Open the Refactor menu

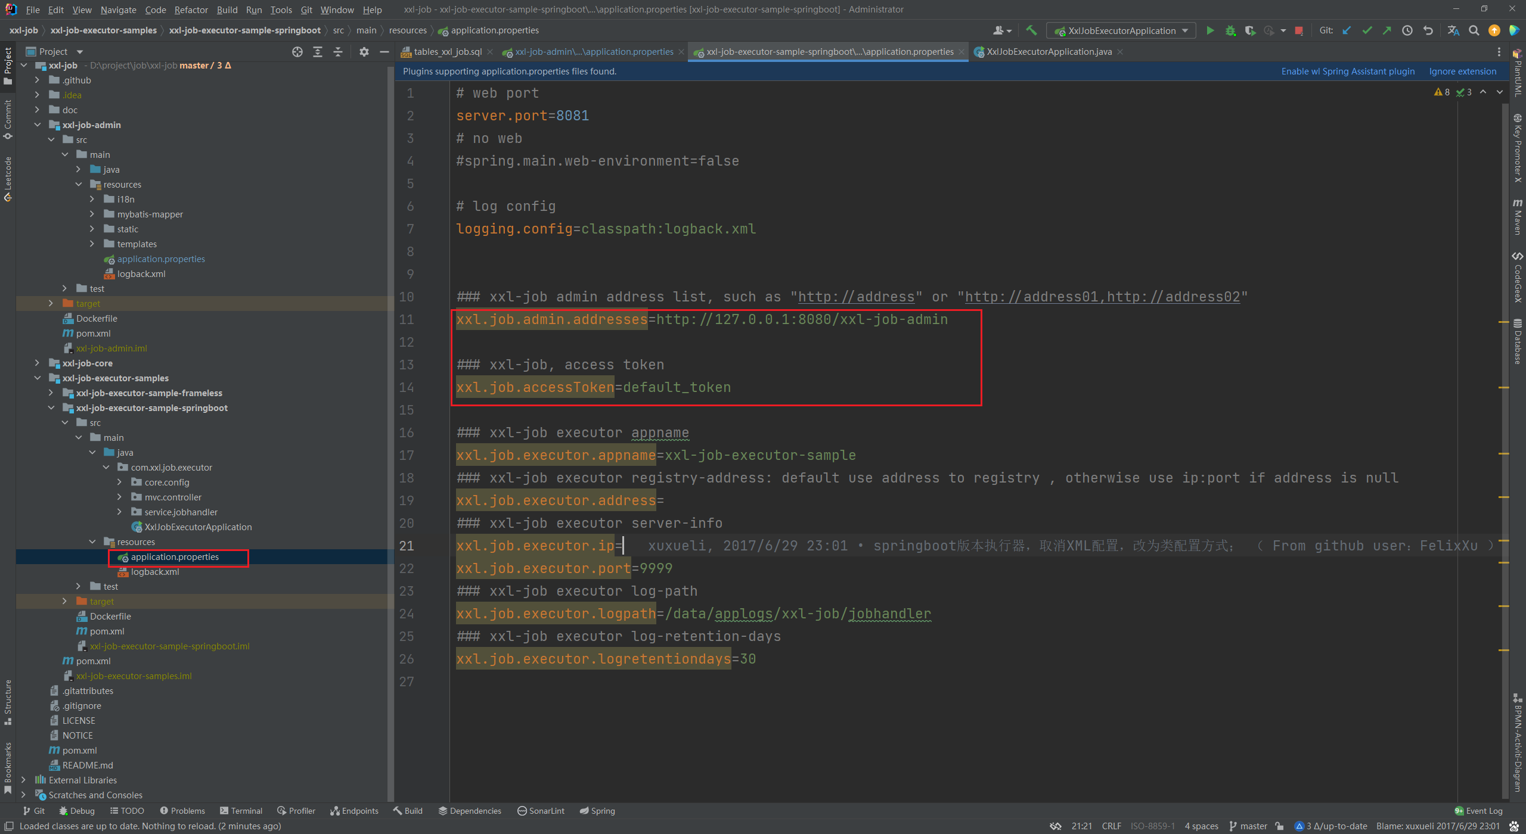click(191, 10)
